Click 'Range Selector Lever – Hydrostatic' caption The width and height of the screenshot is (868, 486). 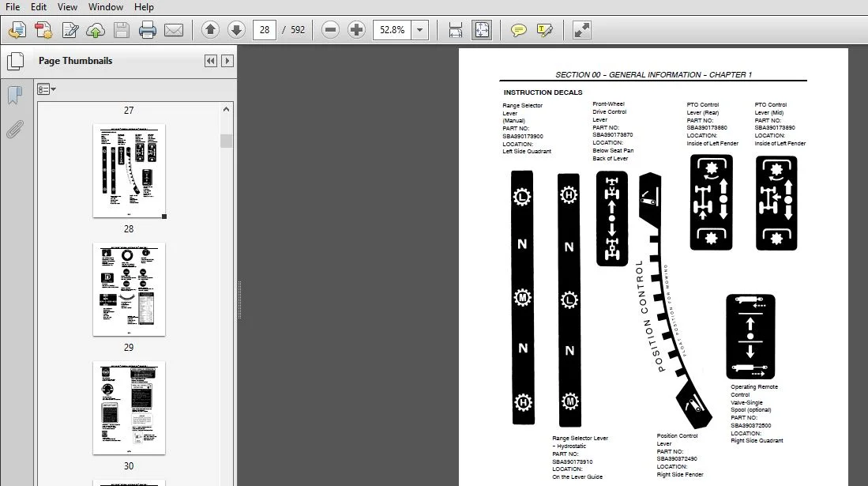[x=580, y=442]
